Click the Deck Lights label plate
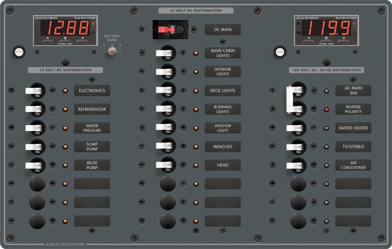Viewport: 392px width, 249px height. tap(222, 91)
